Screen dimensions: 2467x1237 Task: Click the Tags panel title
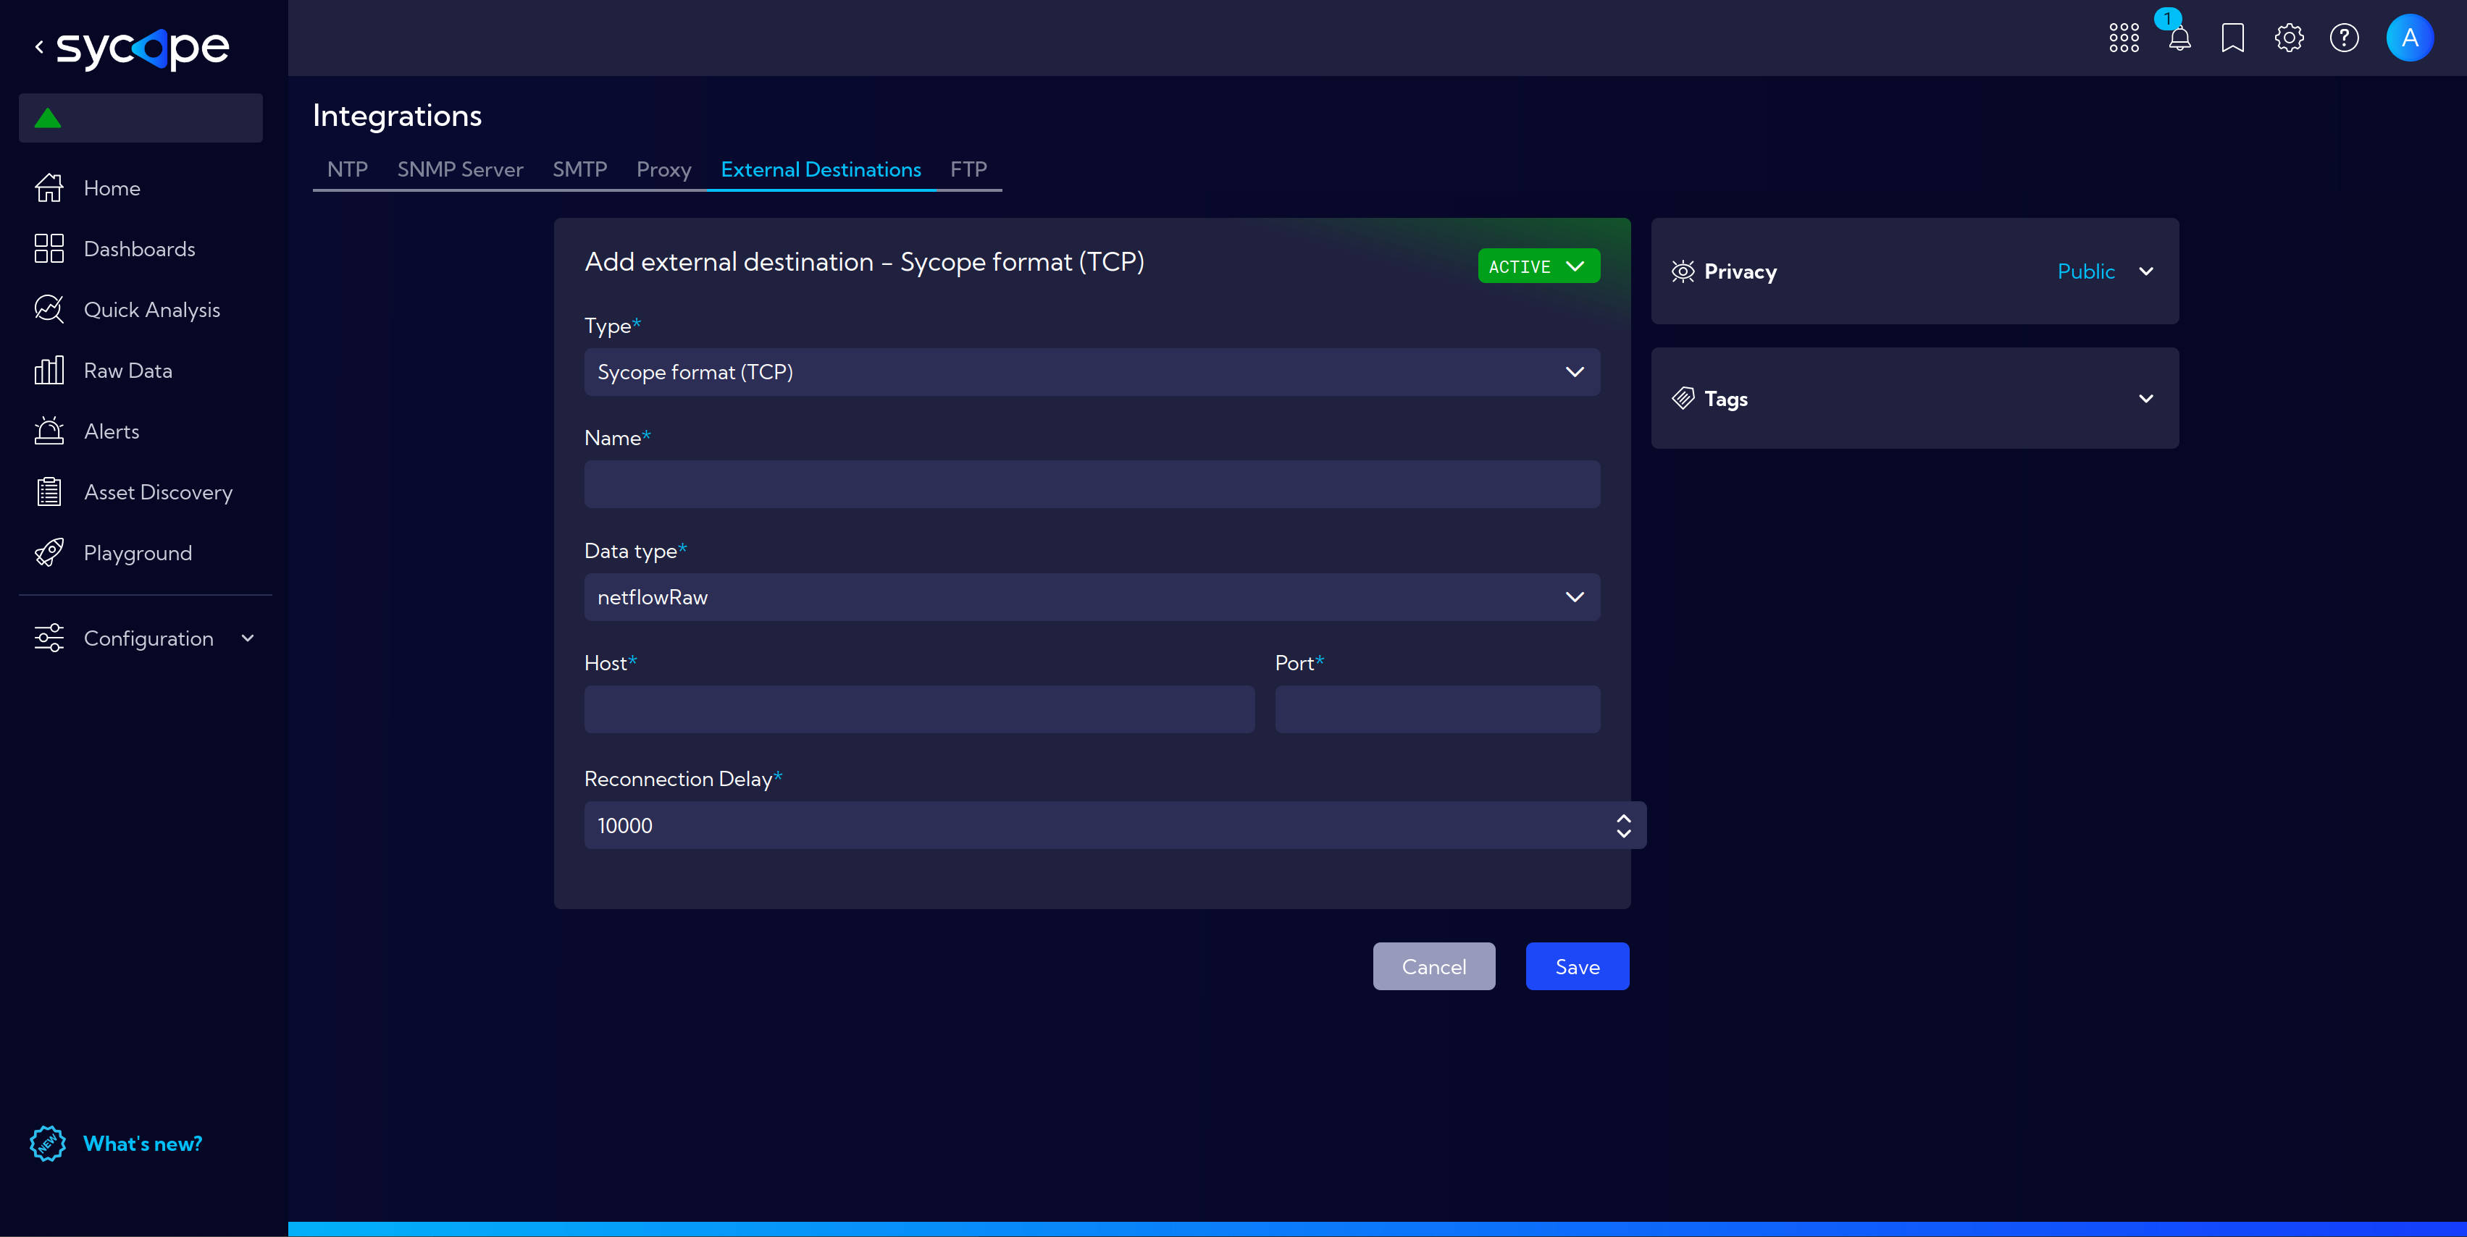1726,399
